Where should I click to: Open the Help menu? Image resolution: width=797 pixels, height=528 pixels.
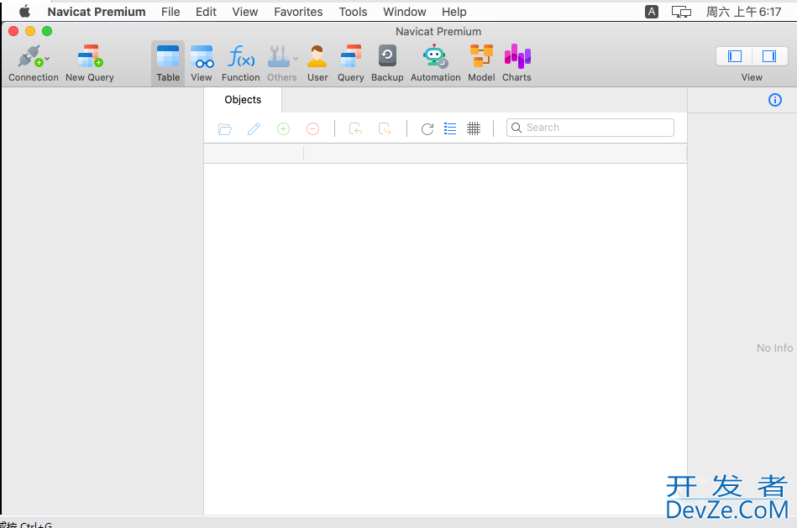tap(454, 12)
